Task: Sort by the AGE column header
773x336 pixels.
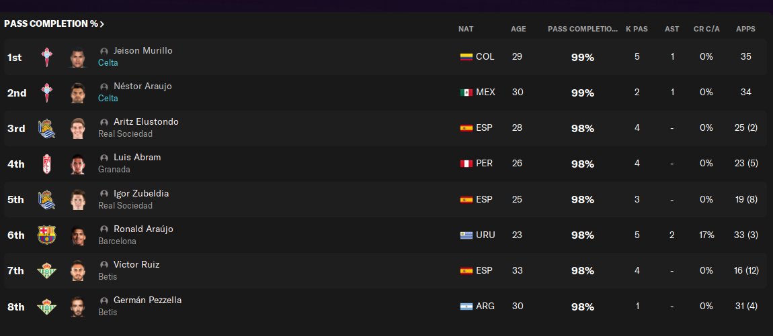Action: [x=518, y=30]
